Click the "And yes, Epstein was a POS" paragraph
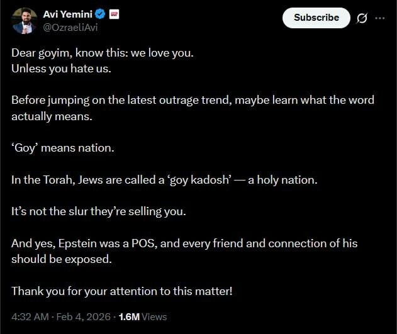Screen dimensions: 397x334 click(184, 250)
